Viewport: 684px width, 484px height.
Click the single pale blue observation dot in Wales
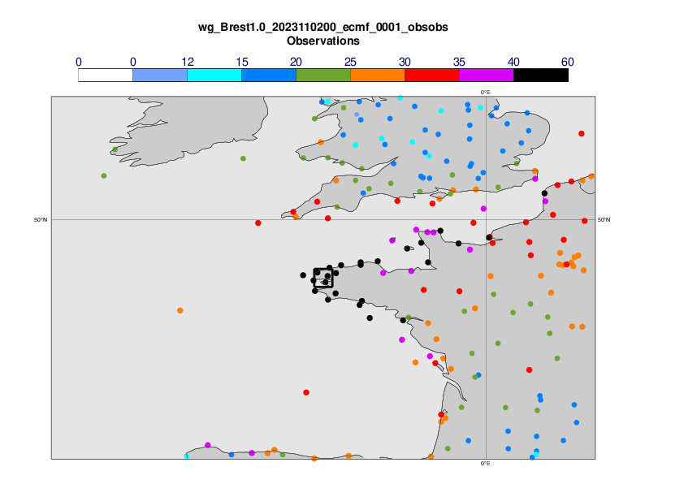[357, 115]
